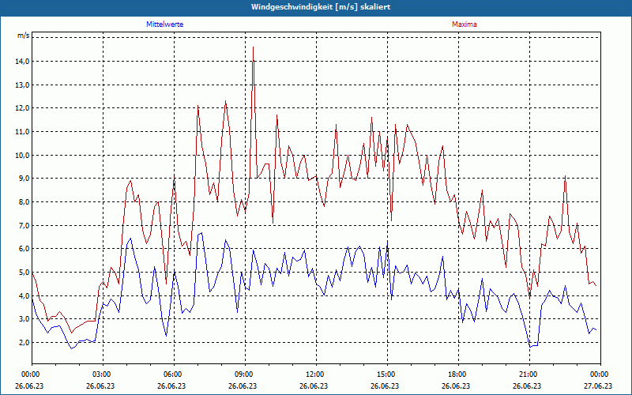
Task: Click the 03:00 time label
Action: [x=103, y=374]
